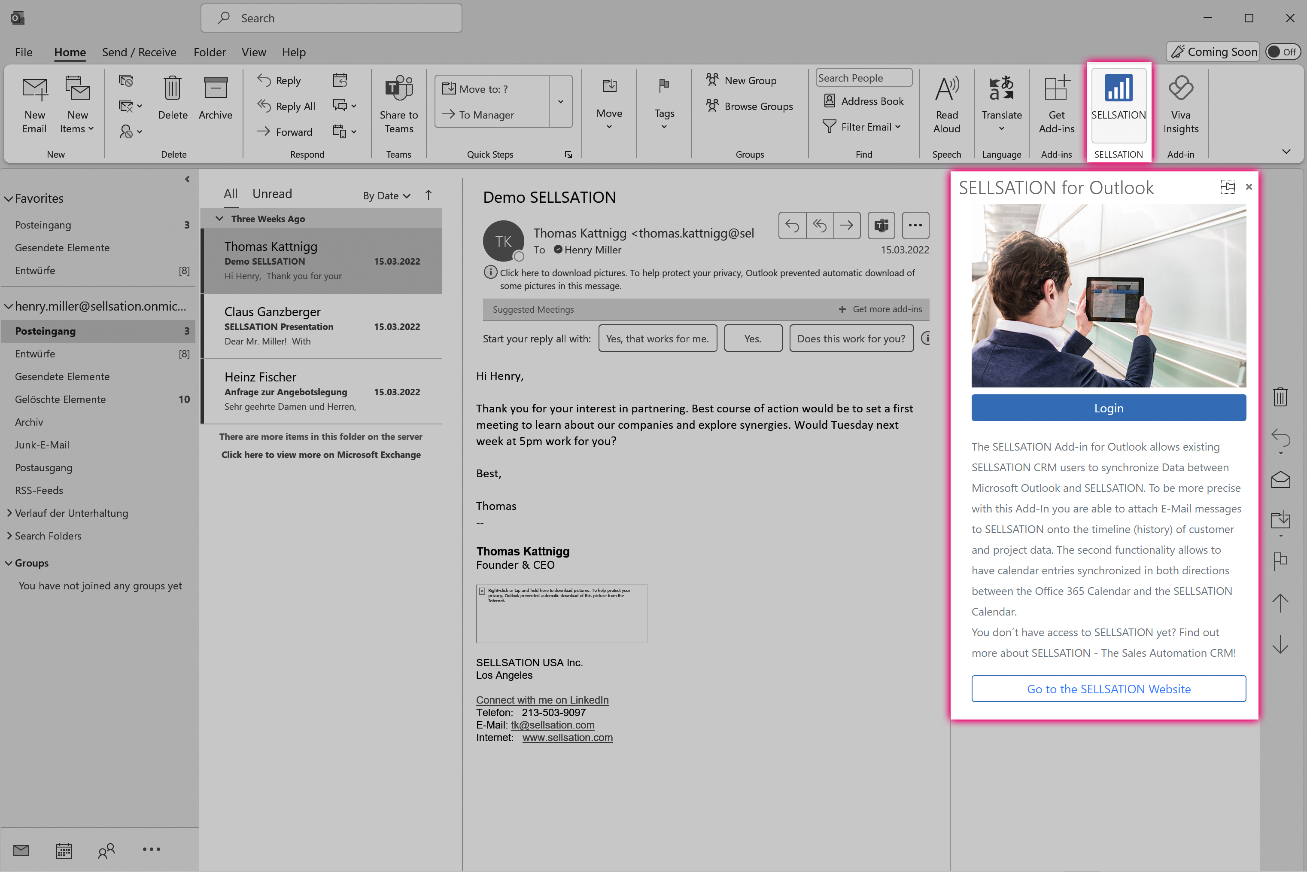The height and width of the screenshot is (872, 1307).
Task: Open the By Date sort dropdown
Action: coord(386,196)
